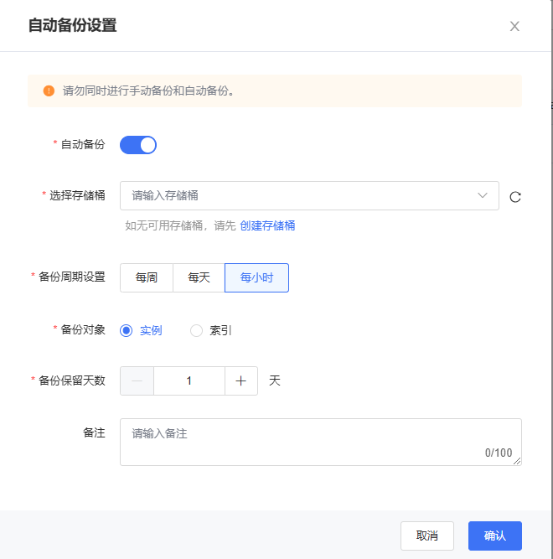
Task: Close the 自动备份设置 dialog
Action: pyautogui.click(x=514, y=26)
